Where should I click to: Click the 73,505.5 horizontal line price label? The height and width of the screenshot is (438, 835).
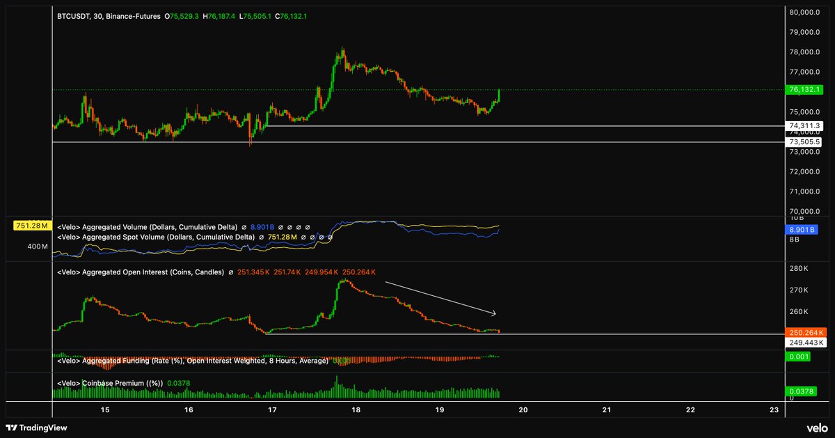804,142
